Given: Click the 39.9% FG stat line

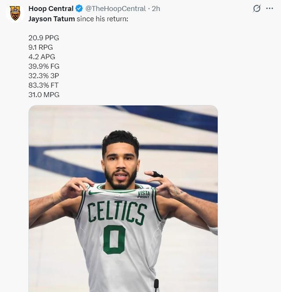Looking at the screenshot, I should tap(43, 66).
